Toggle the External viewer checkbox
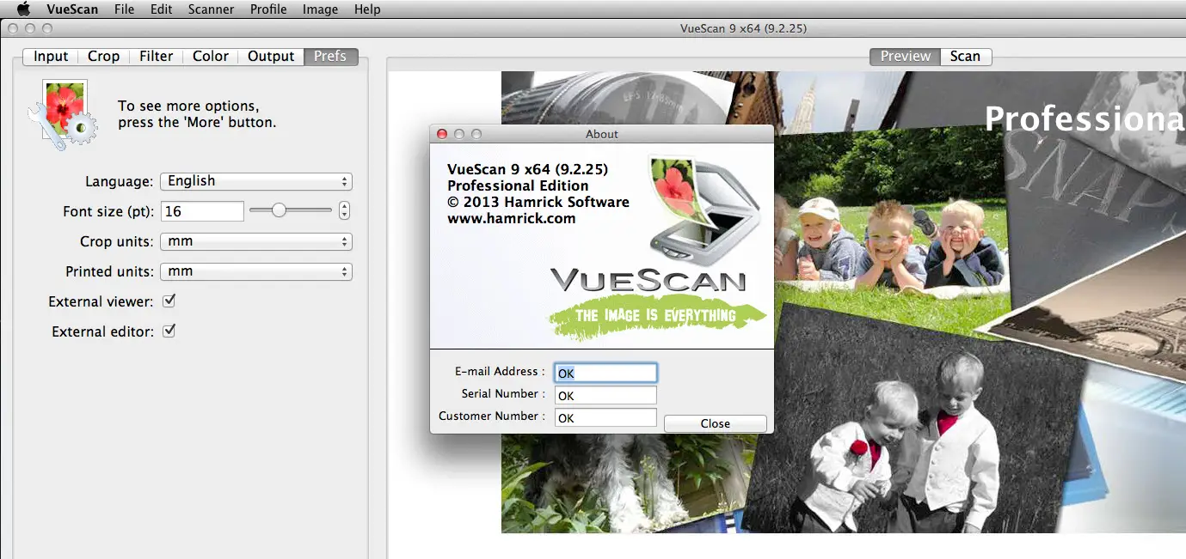1186x559 pixels. (169, 301)
